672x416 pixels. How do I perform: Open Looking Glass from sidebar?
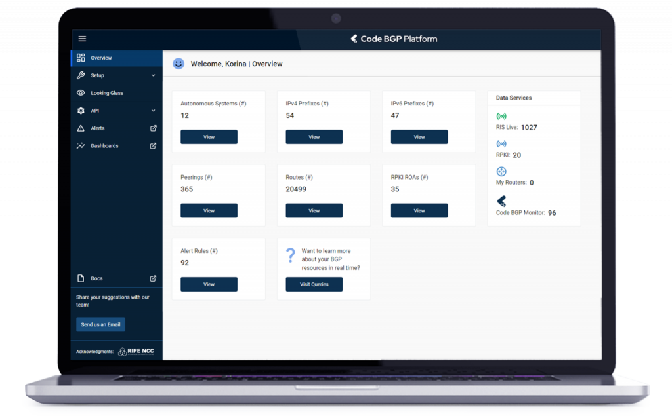point(117,93)
